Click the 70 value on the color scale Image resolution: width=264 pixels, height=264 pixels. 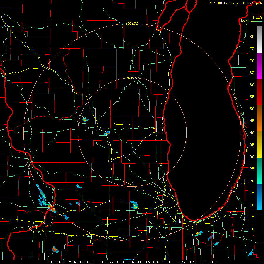[252, 61]
